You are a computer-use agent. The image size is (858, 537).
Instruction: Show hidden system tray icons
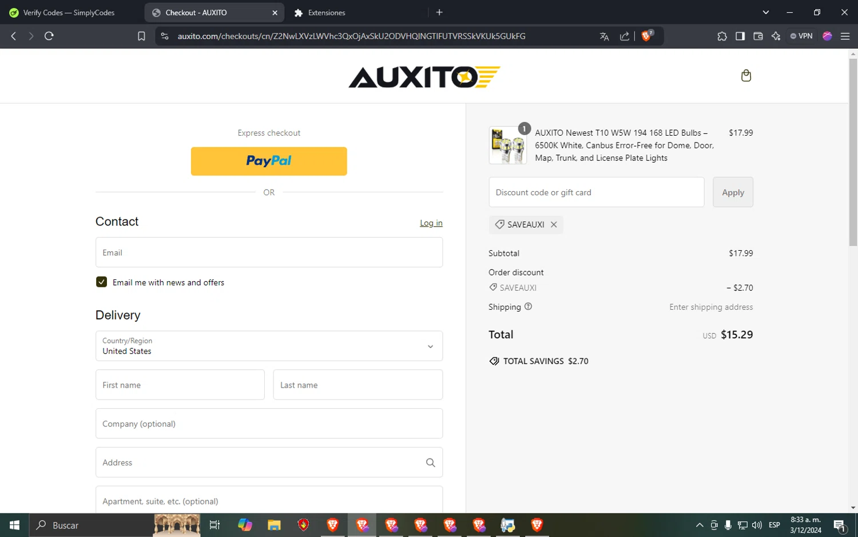tap(699, 525)
